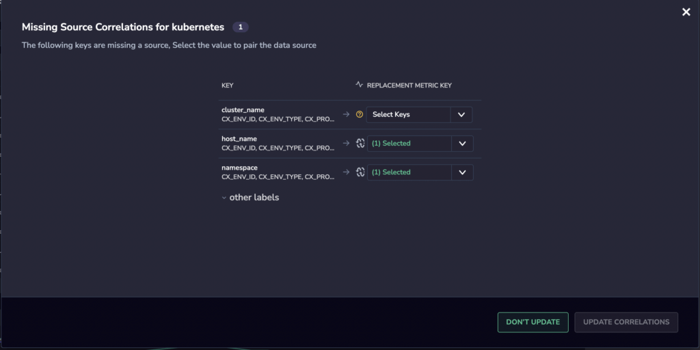Click the correlation link icon in namespace row

point(360,172)
